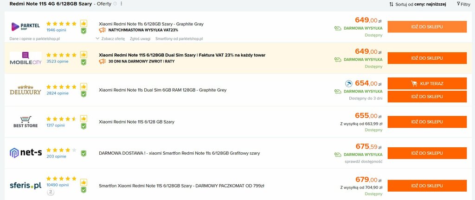Click sferis.pl green shield trust icon

(x=83, y=189)
